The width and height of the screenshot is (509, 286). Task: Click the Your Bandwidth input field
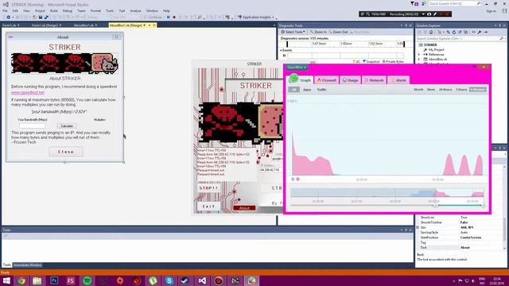32,126
